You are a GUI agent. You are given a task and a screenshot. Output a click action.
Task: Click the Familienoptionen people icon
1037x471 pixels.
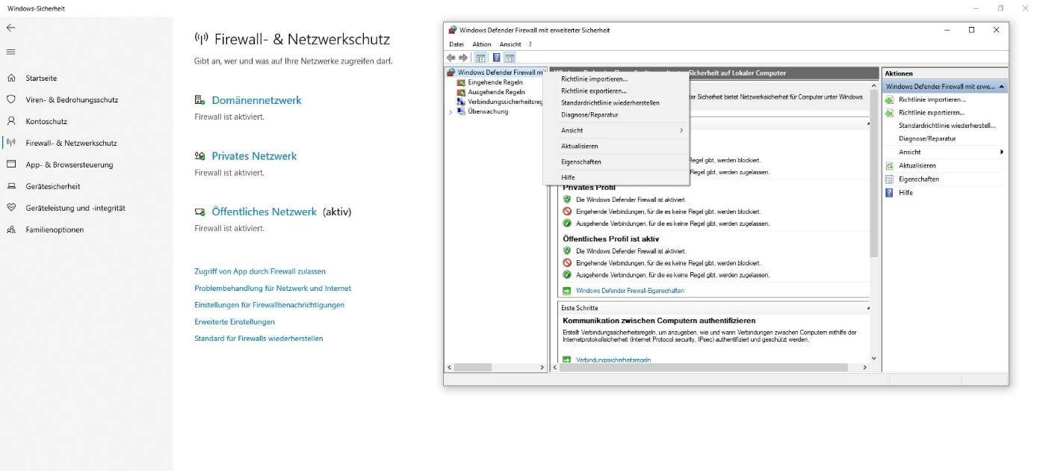point(11,230)
